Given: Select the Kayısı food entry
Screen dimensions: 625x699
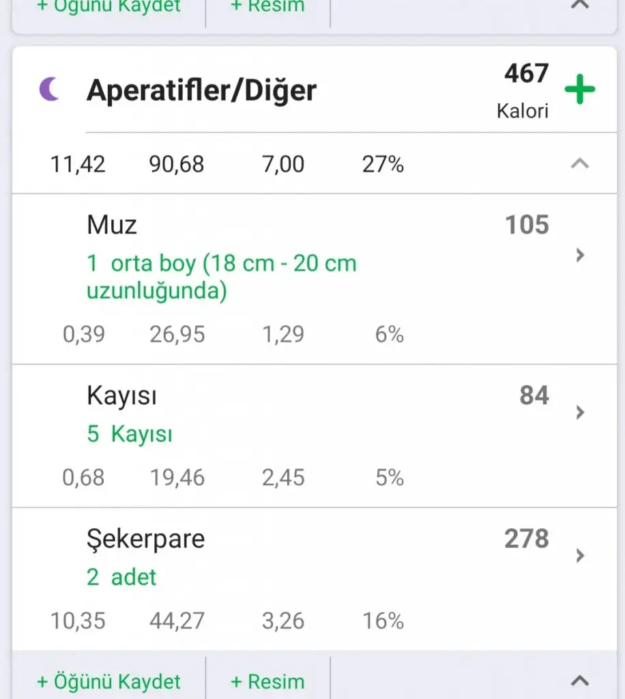Looking at the screenshot, I should (x=121, y=396).
